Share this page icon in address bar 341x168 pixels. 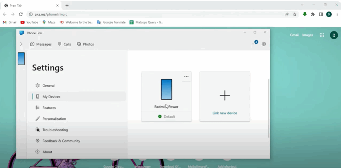[287, 14]
